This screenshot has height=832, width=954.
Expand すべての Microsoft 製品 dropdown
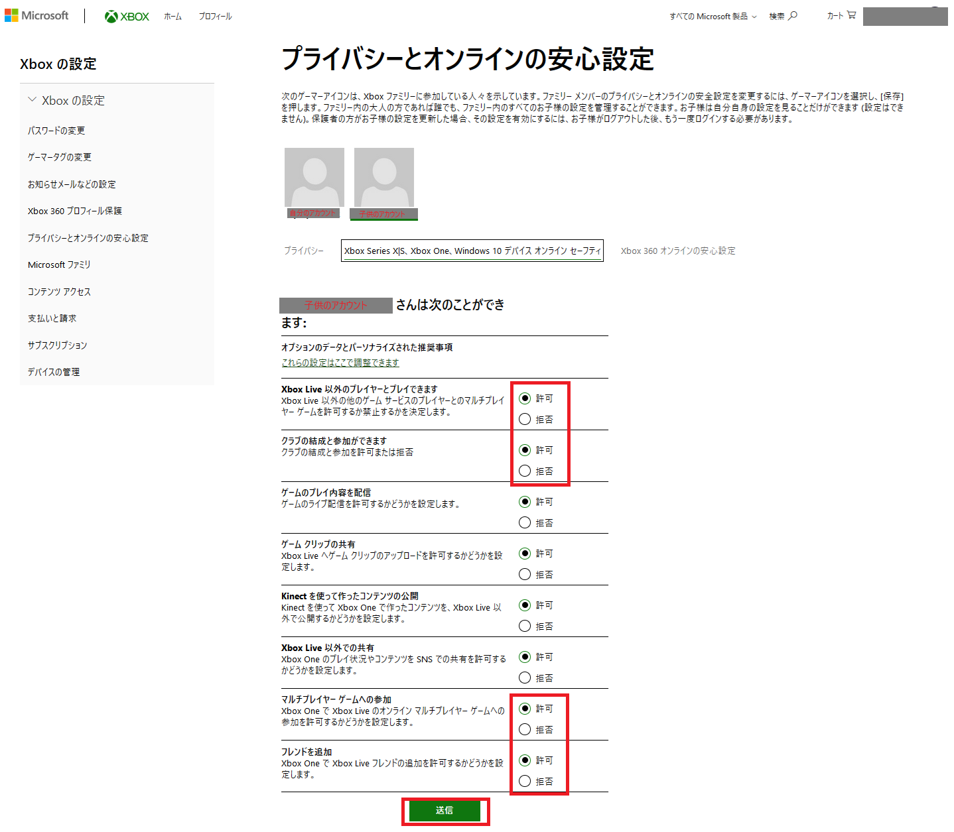coord(713,17)
